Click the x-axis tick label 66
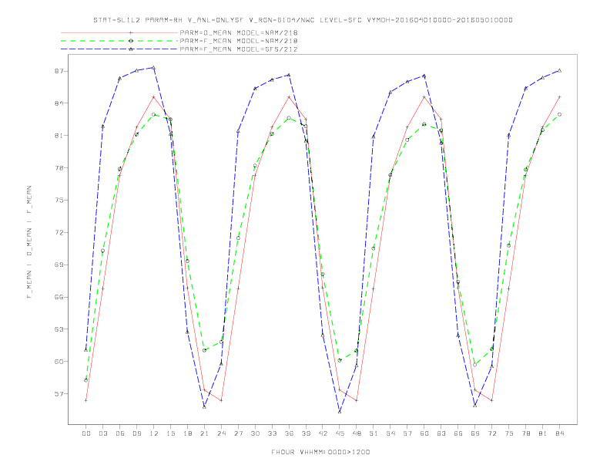The width and height of the screenshot is (610, 472). 458,433
